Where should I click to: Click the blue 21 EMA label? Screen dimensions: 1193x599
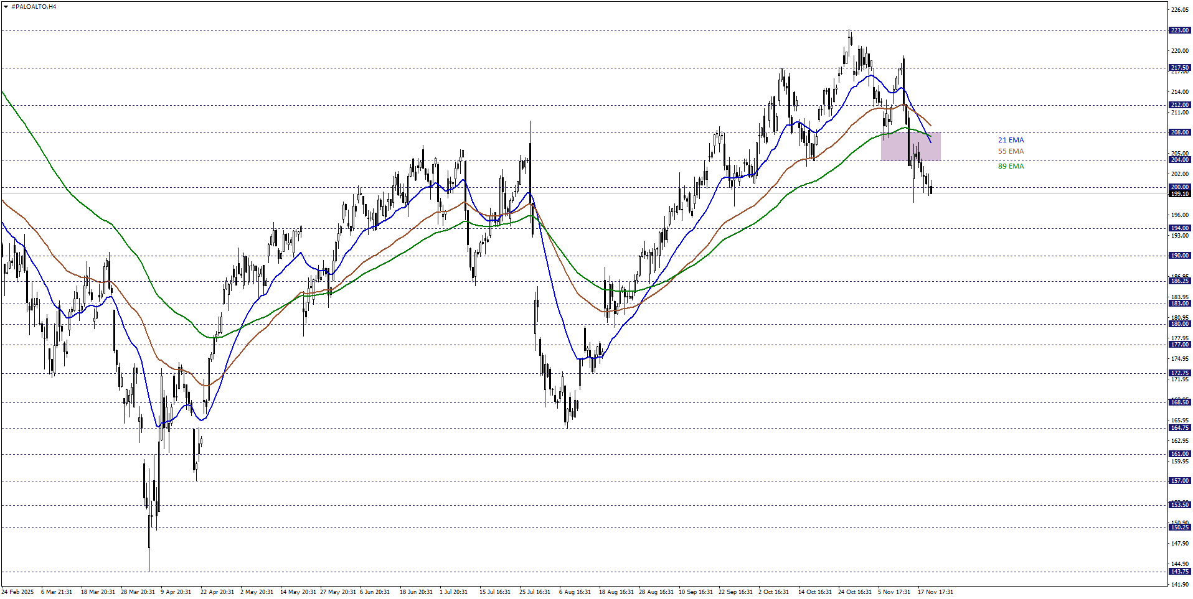tap(1011, 141)
